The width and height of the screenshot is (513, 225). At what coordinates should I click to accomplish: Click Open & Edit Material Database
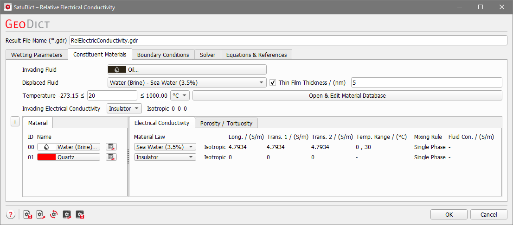click(347, 96)
